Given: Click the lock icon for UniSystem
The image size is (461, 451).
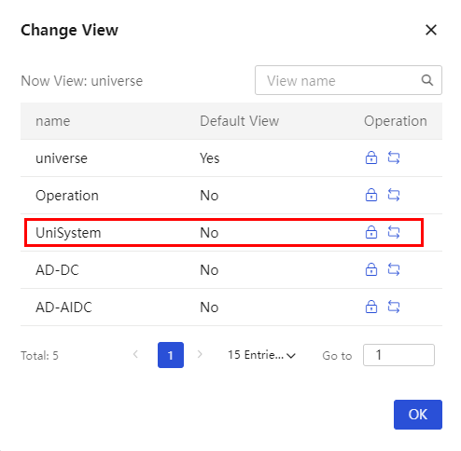Looking at the screenshot, I should coord(371,232).
